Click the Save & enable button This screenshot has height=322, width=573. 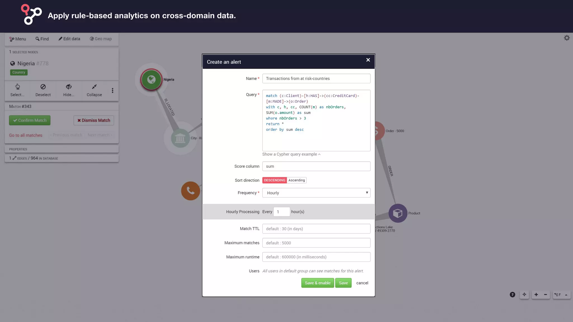point(317,283)
